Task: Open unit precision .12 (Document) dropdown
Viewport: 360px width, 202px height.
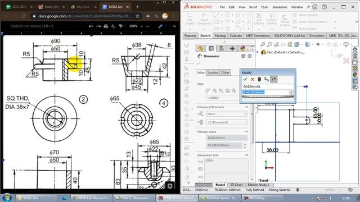Action: pos(227,122)
